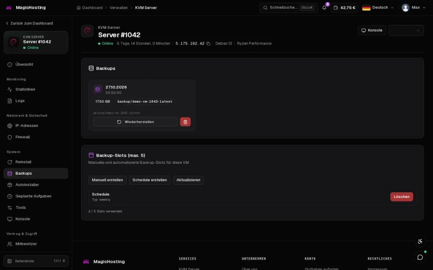The height and width of the screenshot is (270, 433).
Task: Click the Schnellsuche search field
Action: pyautogui.click(x=289, y=8)
